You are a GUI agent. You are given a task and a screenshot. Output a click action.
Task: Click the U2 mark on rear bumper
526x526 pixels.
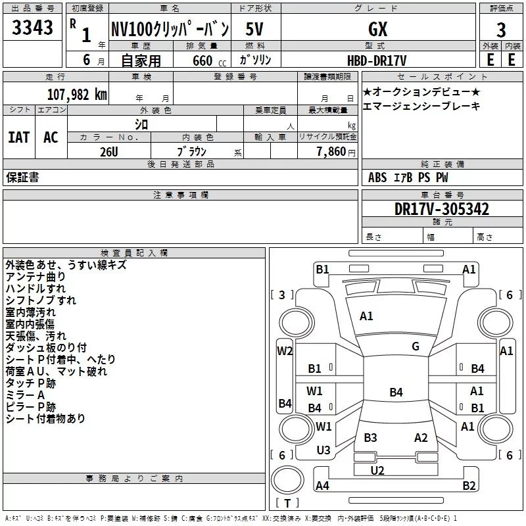377,471
